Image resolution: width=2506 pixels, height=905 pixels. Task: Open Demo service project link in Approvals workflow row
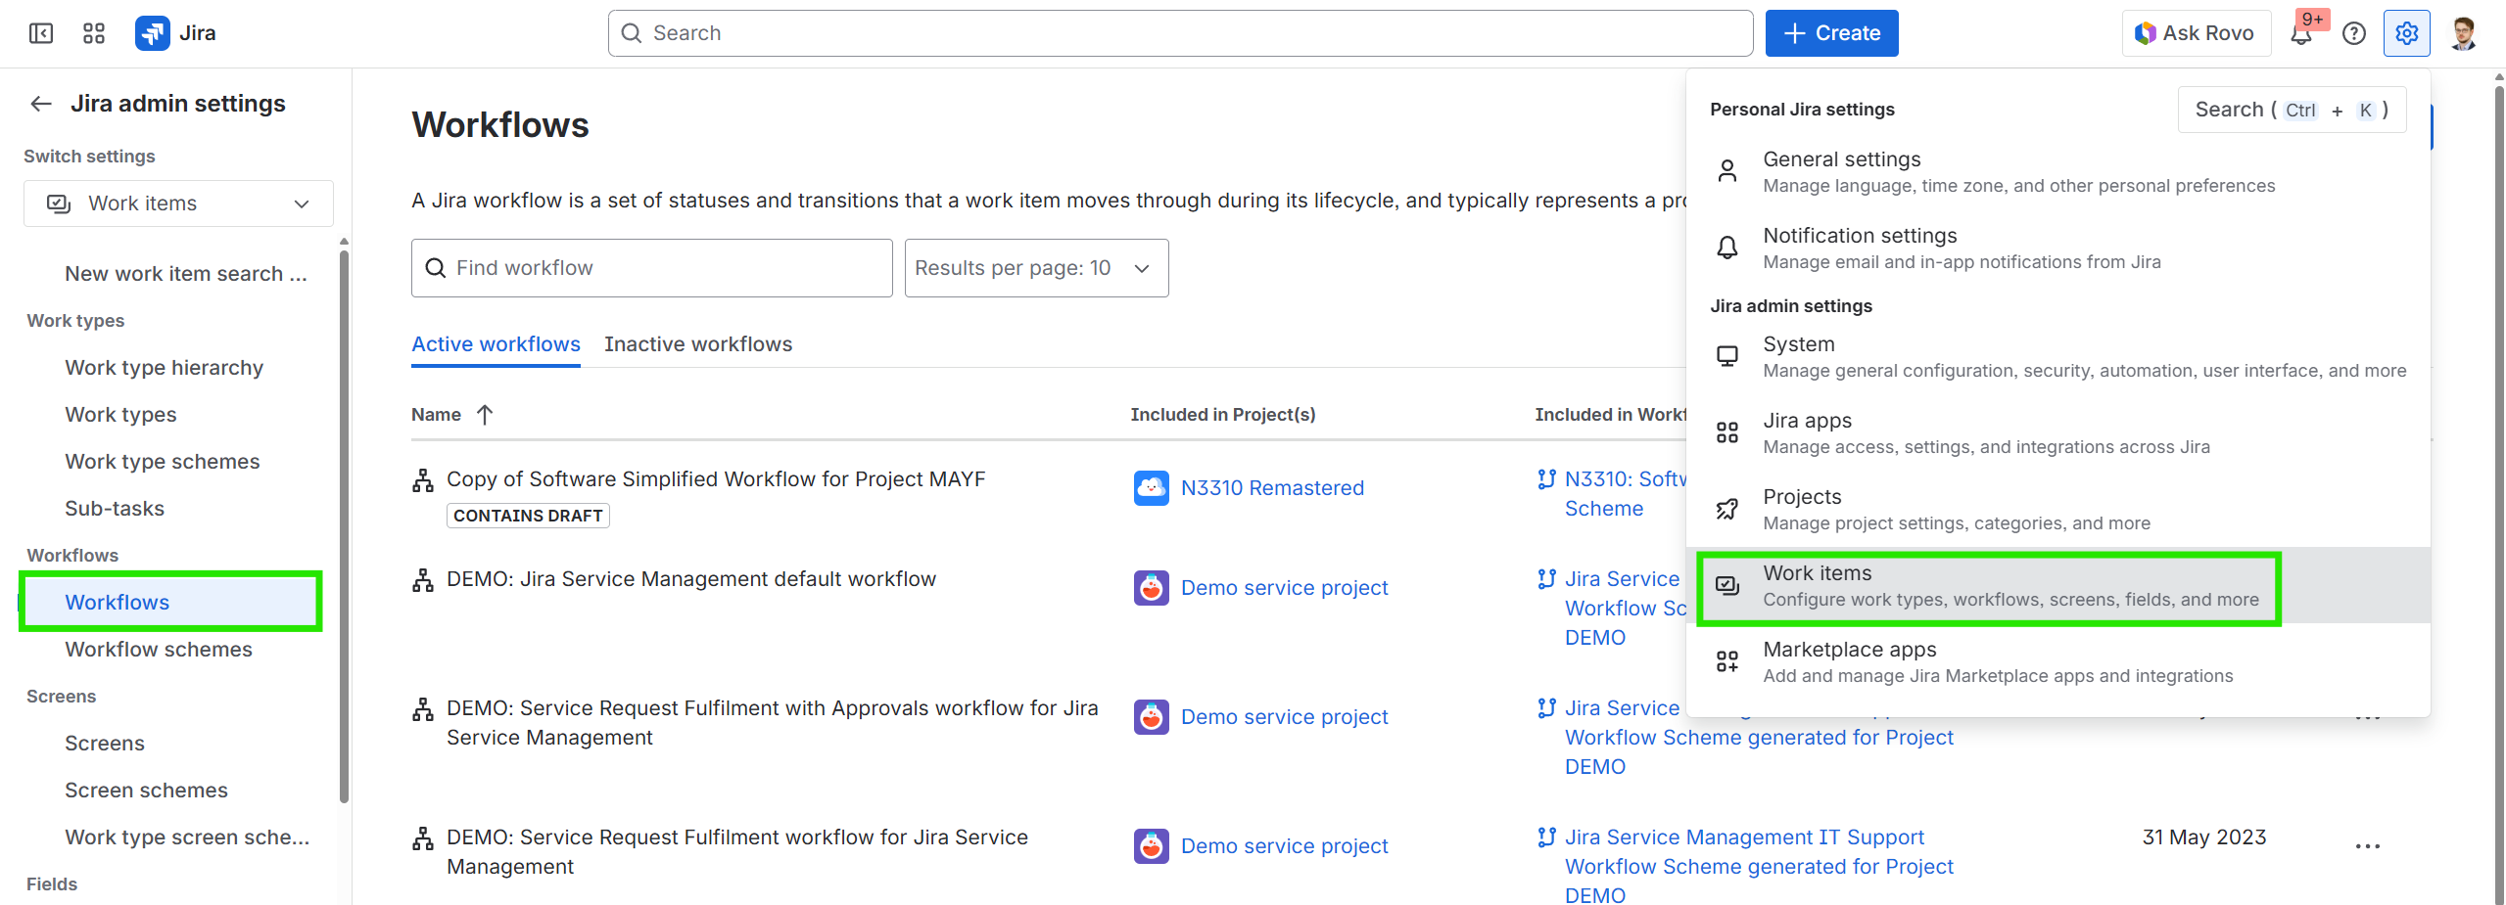pyautogui.click(x=1284, y=717)
